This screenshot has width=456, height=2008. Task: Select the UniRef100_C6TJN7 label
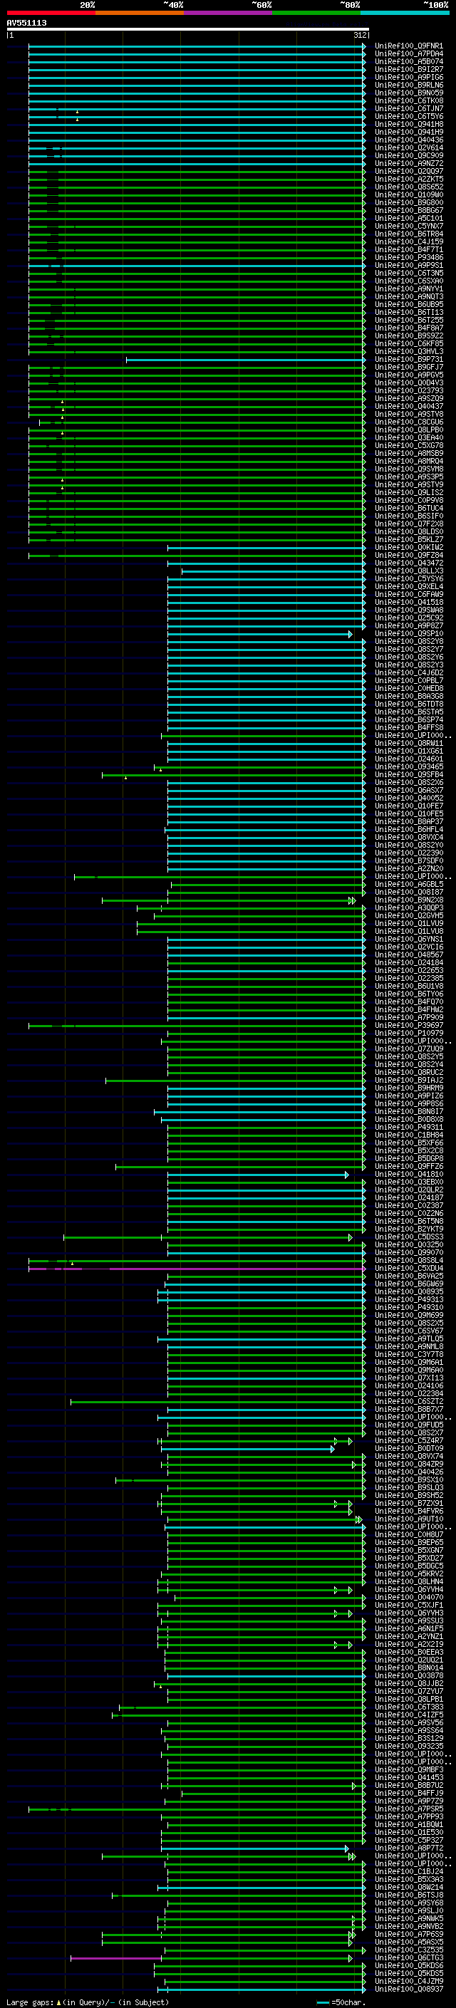coord(409,108)
